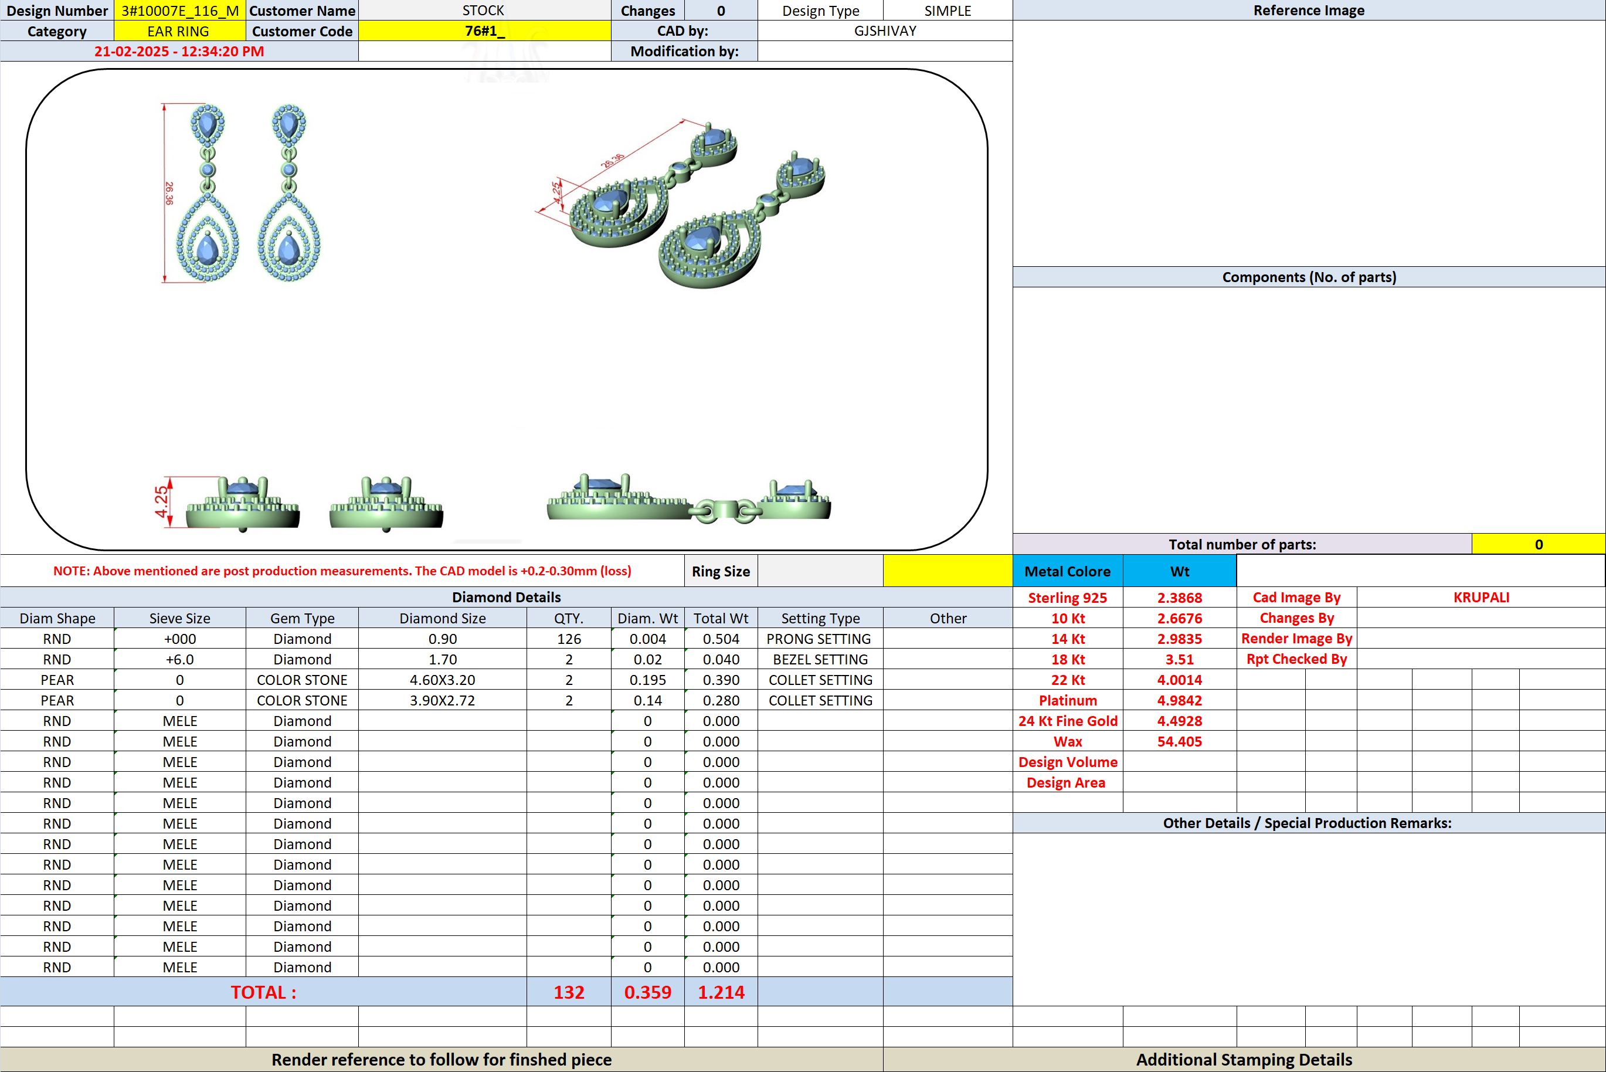Select the total weight cell 0.390

[x=721, y=680]
